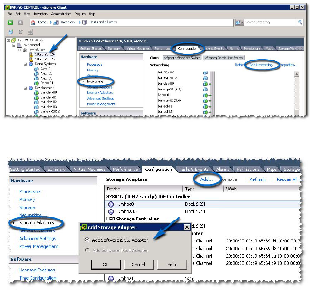Click the VM icon beside bvr-dev-03

[x=36, y=107]
